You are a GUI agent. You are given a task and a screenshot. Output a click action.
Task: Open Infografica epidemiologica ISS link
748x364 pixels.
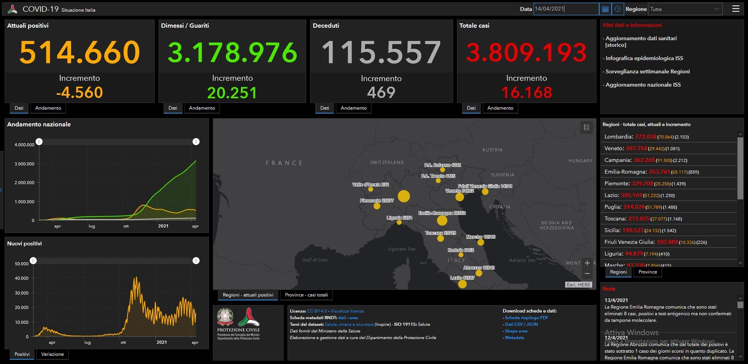[644, 58]
